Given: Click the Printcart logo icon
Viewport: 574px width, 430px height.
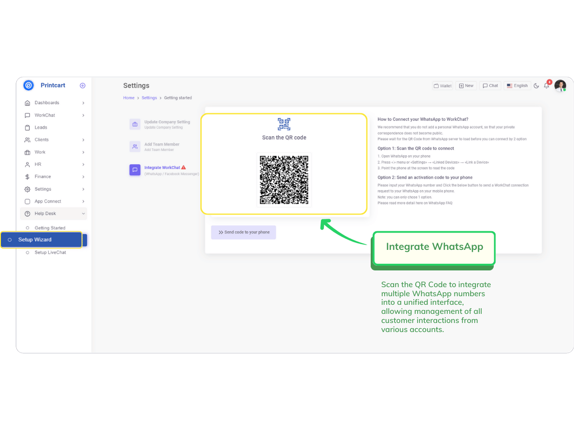Looking at the screenshot, I should [x=29, y=86].
